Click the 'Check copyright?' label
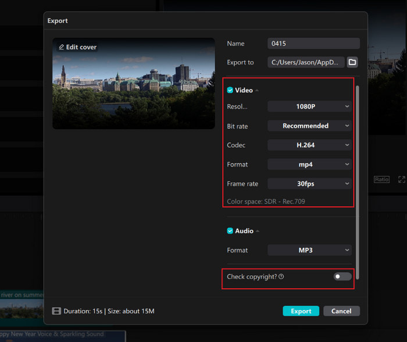Viewport: 407px width, 342px height. (x=252, y=276)
